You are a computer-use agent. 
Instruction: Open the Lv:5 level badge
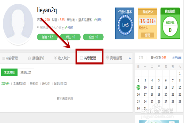125,25
